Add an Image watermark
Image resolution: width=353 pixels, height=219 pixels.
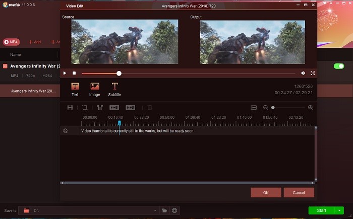click(95, 89)
